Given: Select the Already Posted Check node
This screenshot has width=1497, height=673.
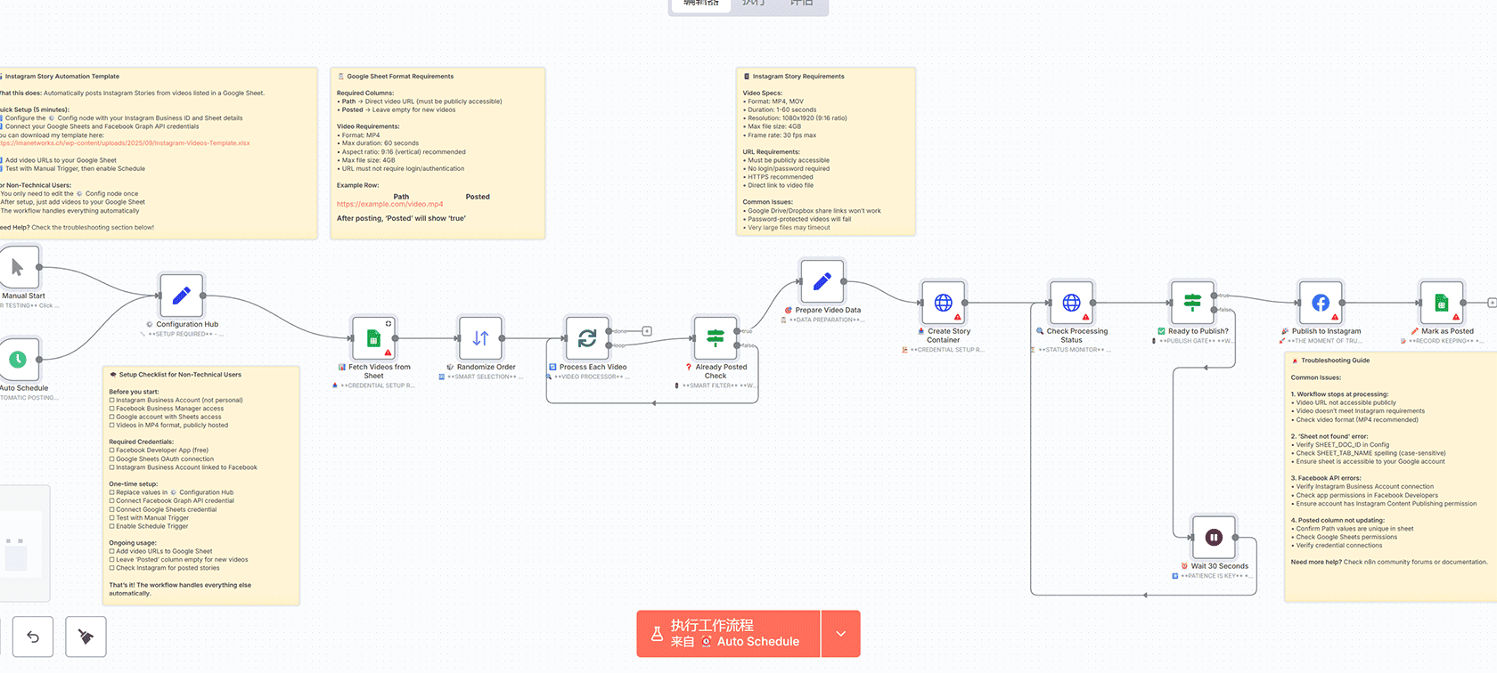Looking at the screenshot, I should 716,338.
